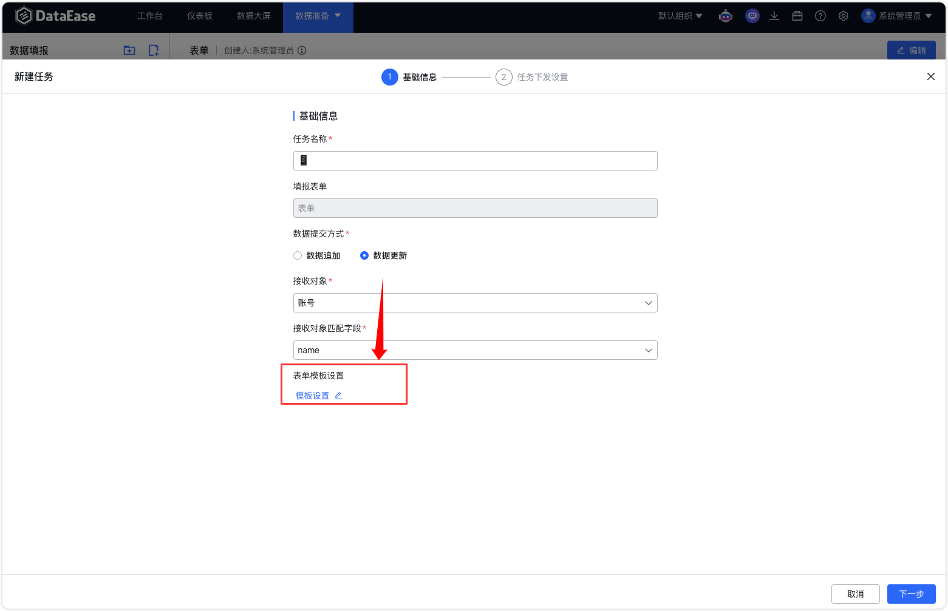Open the system settings gear icon

[844, 16]
